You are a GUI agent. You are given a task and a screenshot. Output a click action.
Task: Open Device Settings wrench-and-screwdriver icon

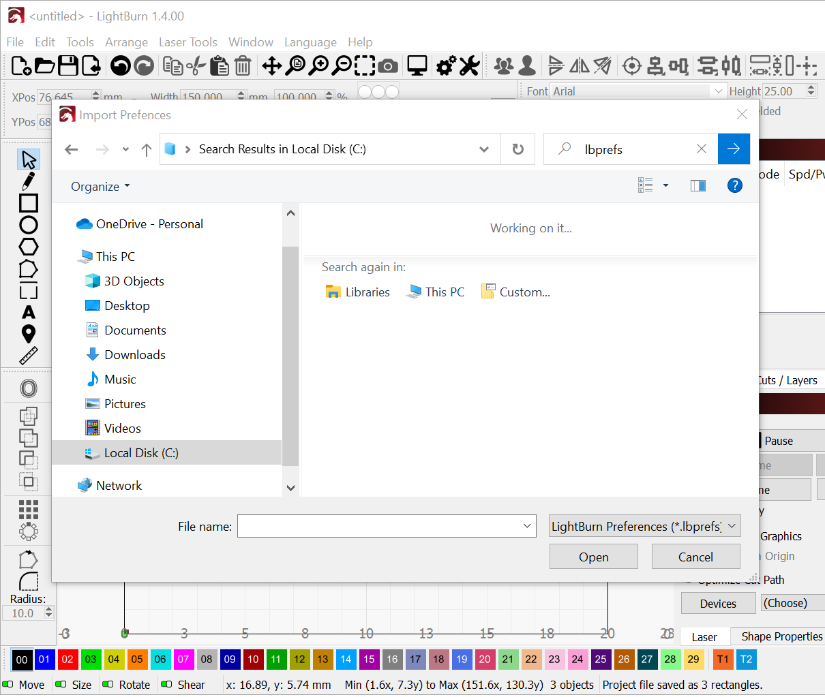click(469, 65)
